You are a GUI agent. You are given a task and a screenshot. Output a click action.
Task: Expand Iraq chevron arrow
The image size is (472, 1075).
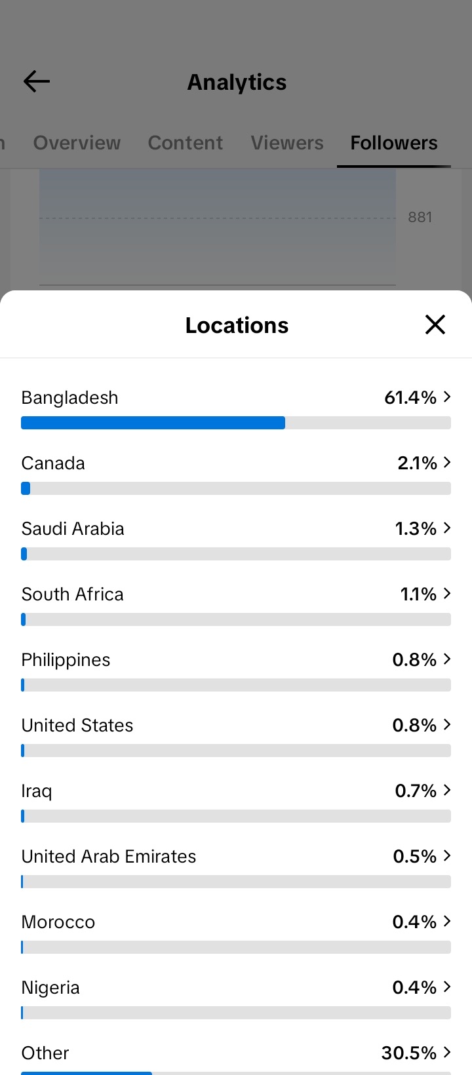pyautogui.click(x=447, y=790)
